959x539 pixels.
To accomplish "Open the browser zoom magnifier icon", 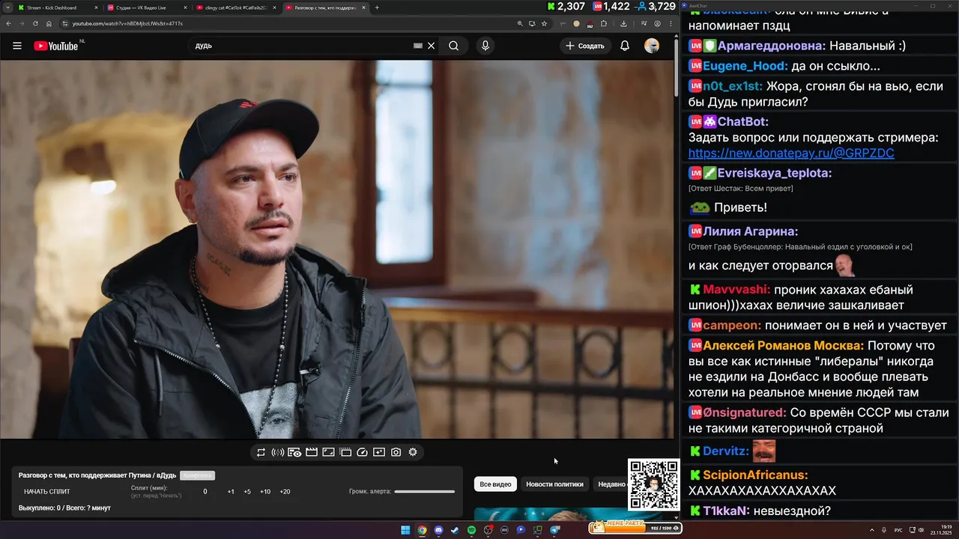I will pyautogui.click(x=520, y=23).
